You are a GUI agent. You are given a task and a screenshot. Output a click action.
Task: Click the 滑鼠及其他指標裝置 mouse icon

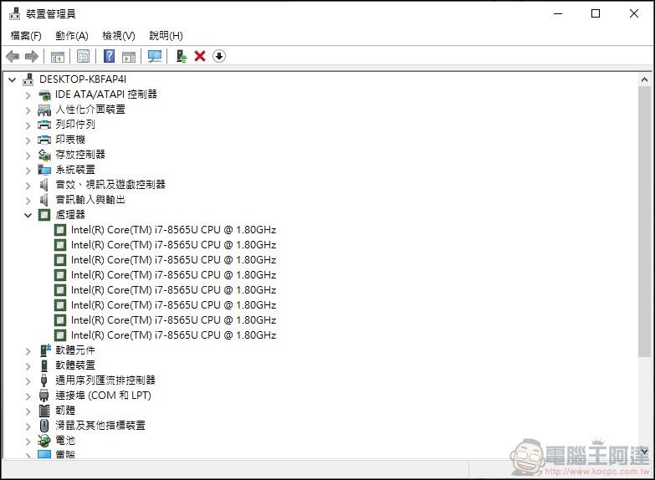(x=43, y=426)
